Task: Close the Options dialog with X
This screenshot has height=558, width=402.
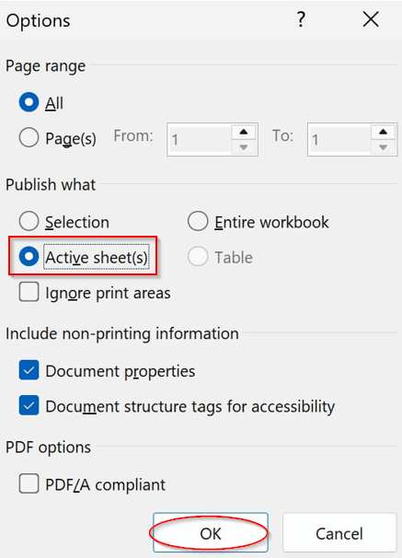Action: click(x=371, y=19)
